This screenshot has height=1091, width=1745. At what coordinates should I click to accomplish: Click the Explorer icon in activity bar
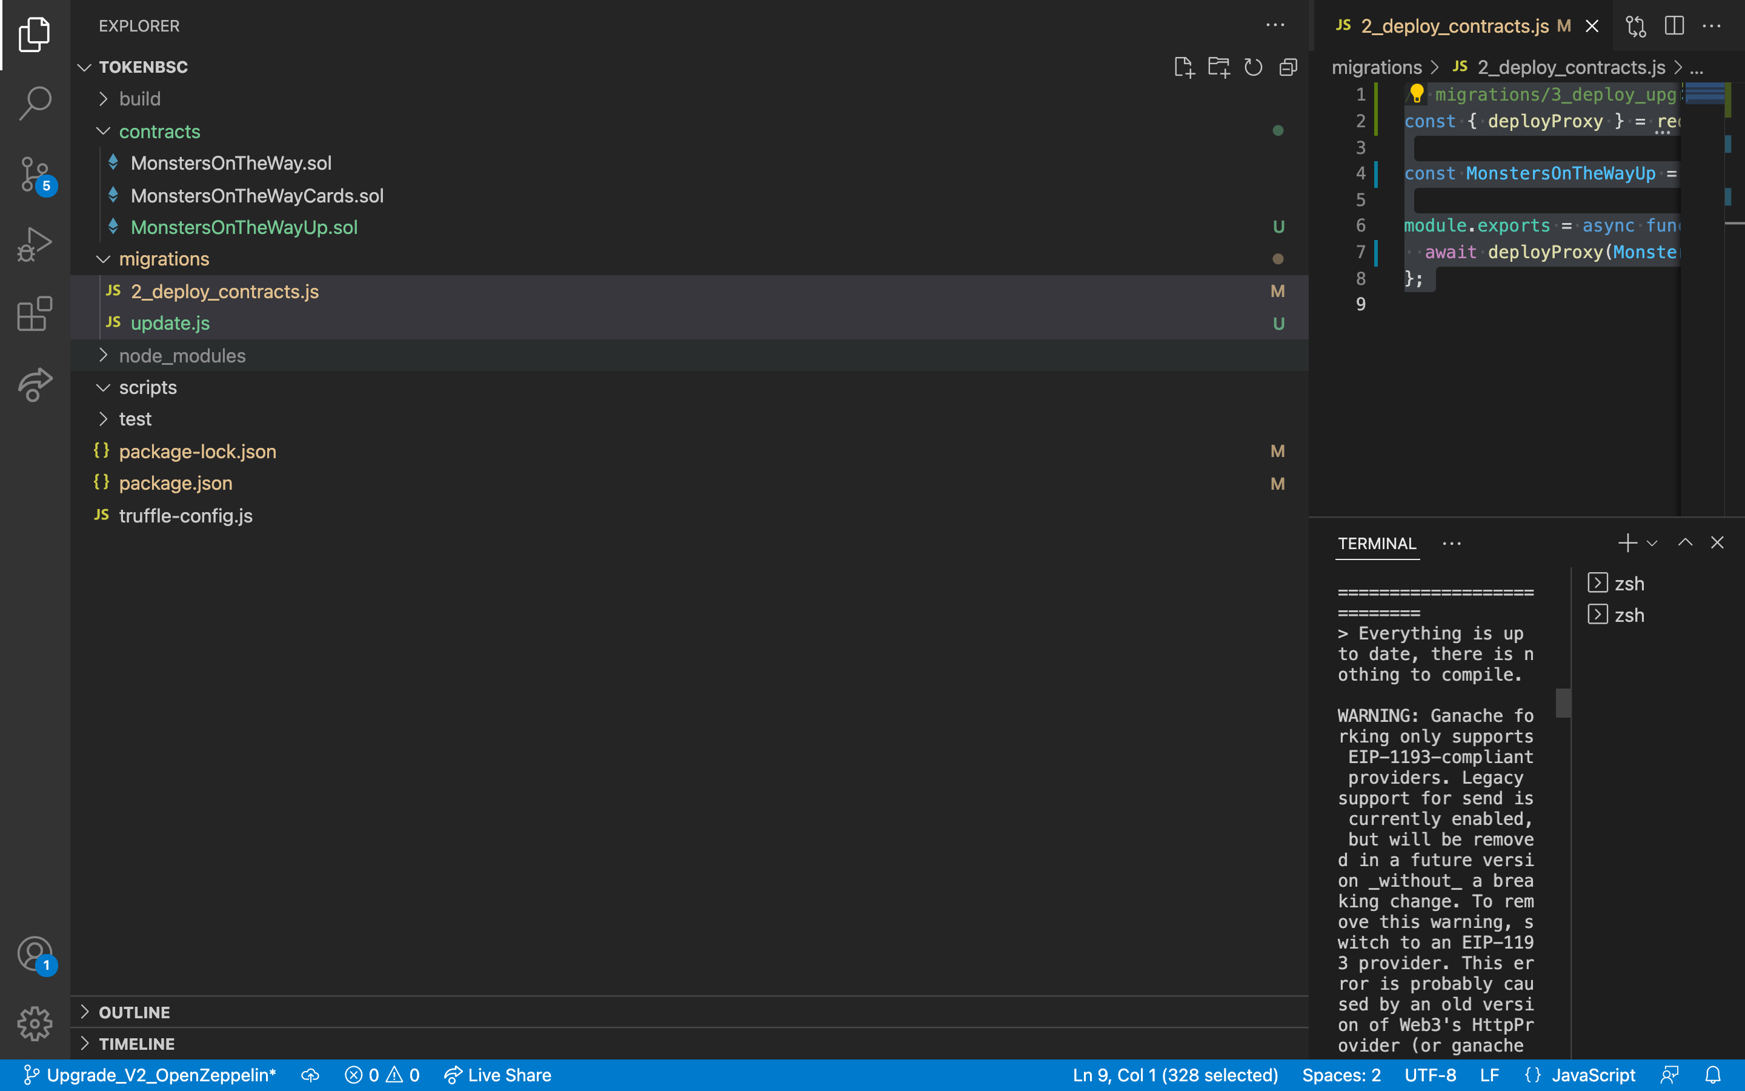pyautogui.click(x=34, y=33)
